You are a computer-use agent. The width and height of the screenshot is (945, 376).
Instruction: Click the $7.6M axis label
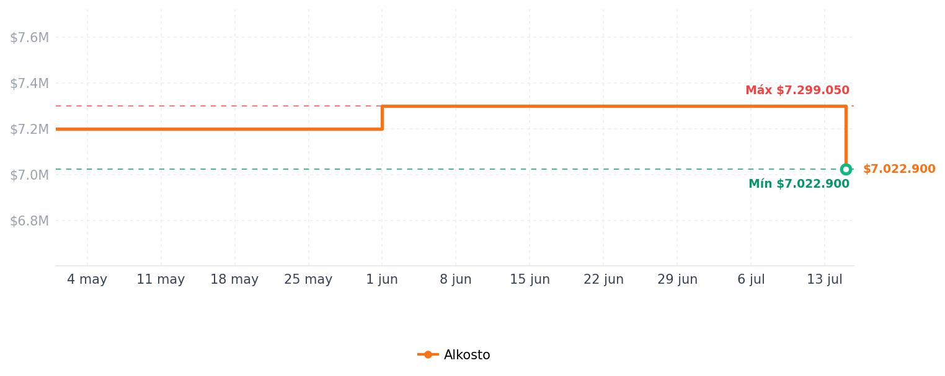(x=29, y=38)
